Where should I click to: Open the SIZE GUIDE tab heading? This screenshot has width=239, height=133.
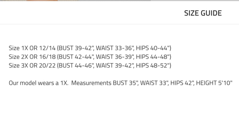[x=203, y=13]
